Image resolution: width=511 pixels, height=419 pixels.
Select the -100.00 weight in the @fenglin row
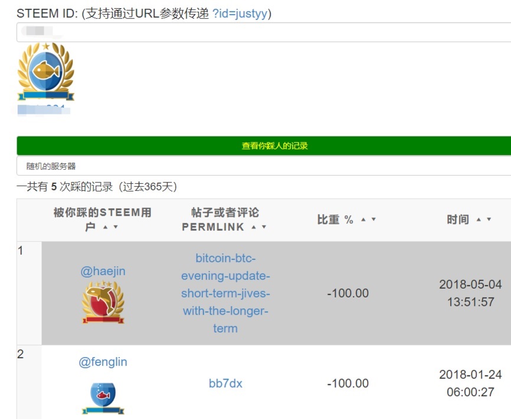coord(348,384)
